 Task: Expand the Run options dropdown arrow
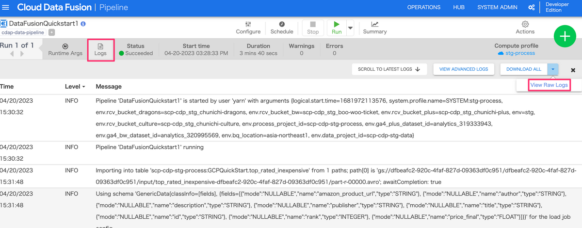pos(351,28)
